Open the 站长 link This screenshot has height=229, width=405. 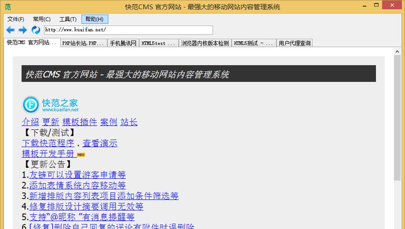click(129, 122)
